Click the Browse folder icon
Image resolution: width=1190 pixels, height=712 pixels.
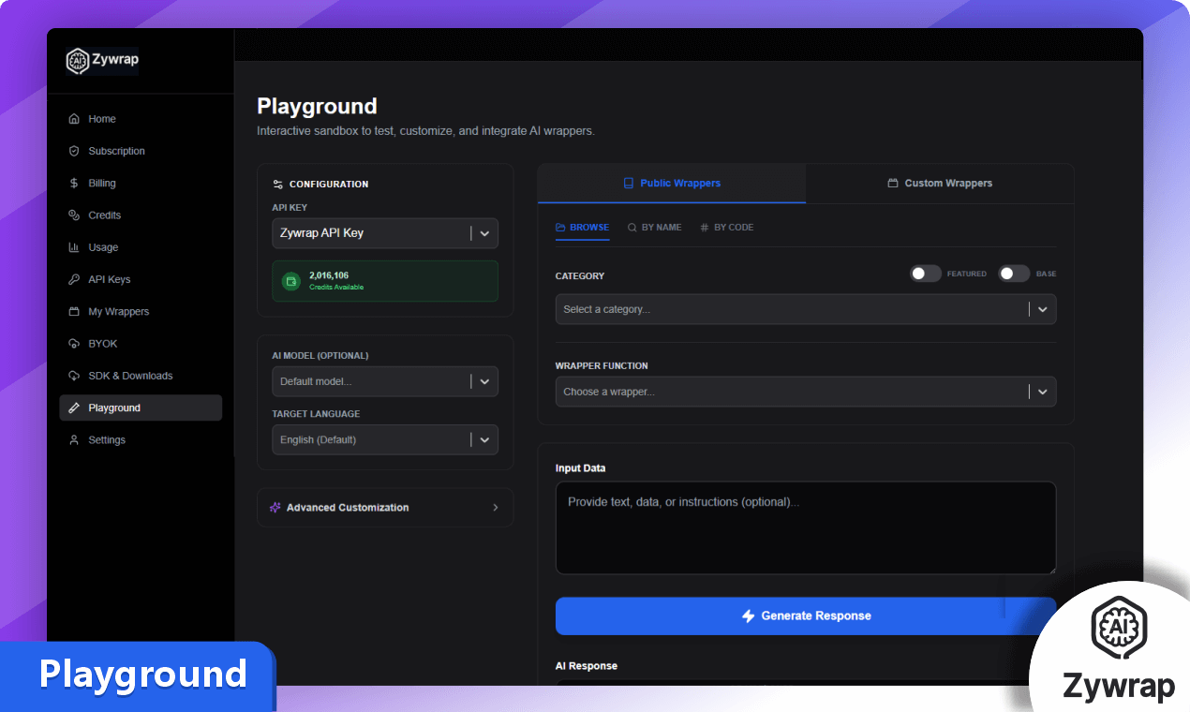point(560,227)
